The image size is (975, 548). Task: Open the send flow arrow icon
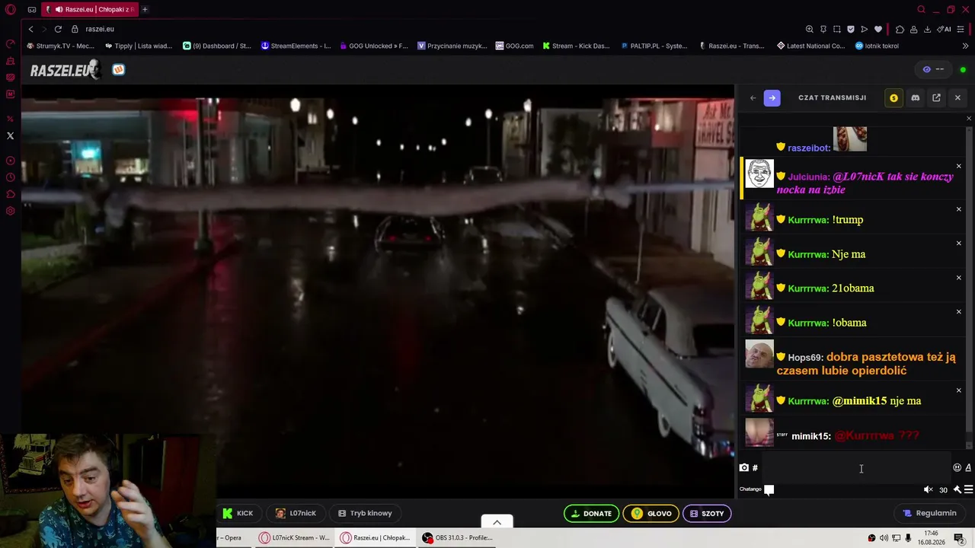pyautogui.click(x=865, y=29)
